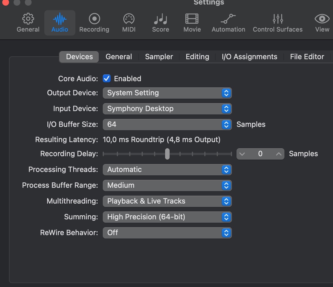Open the Automation settings icon
This screenshot has height=287, width=333.
click(x=228, y=19)
